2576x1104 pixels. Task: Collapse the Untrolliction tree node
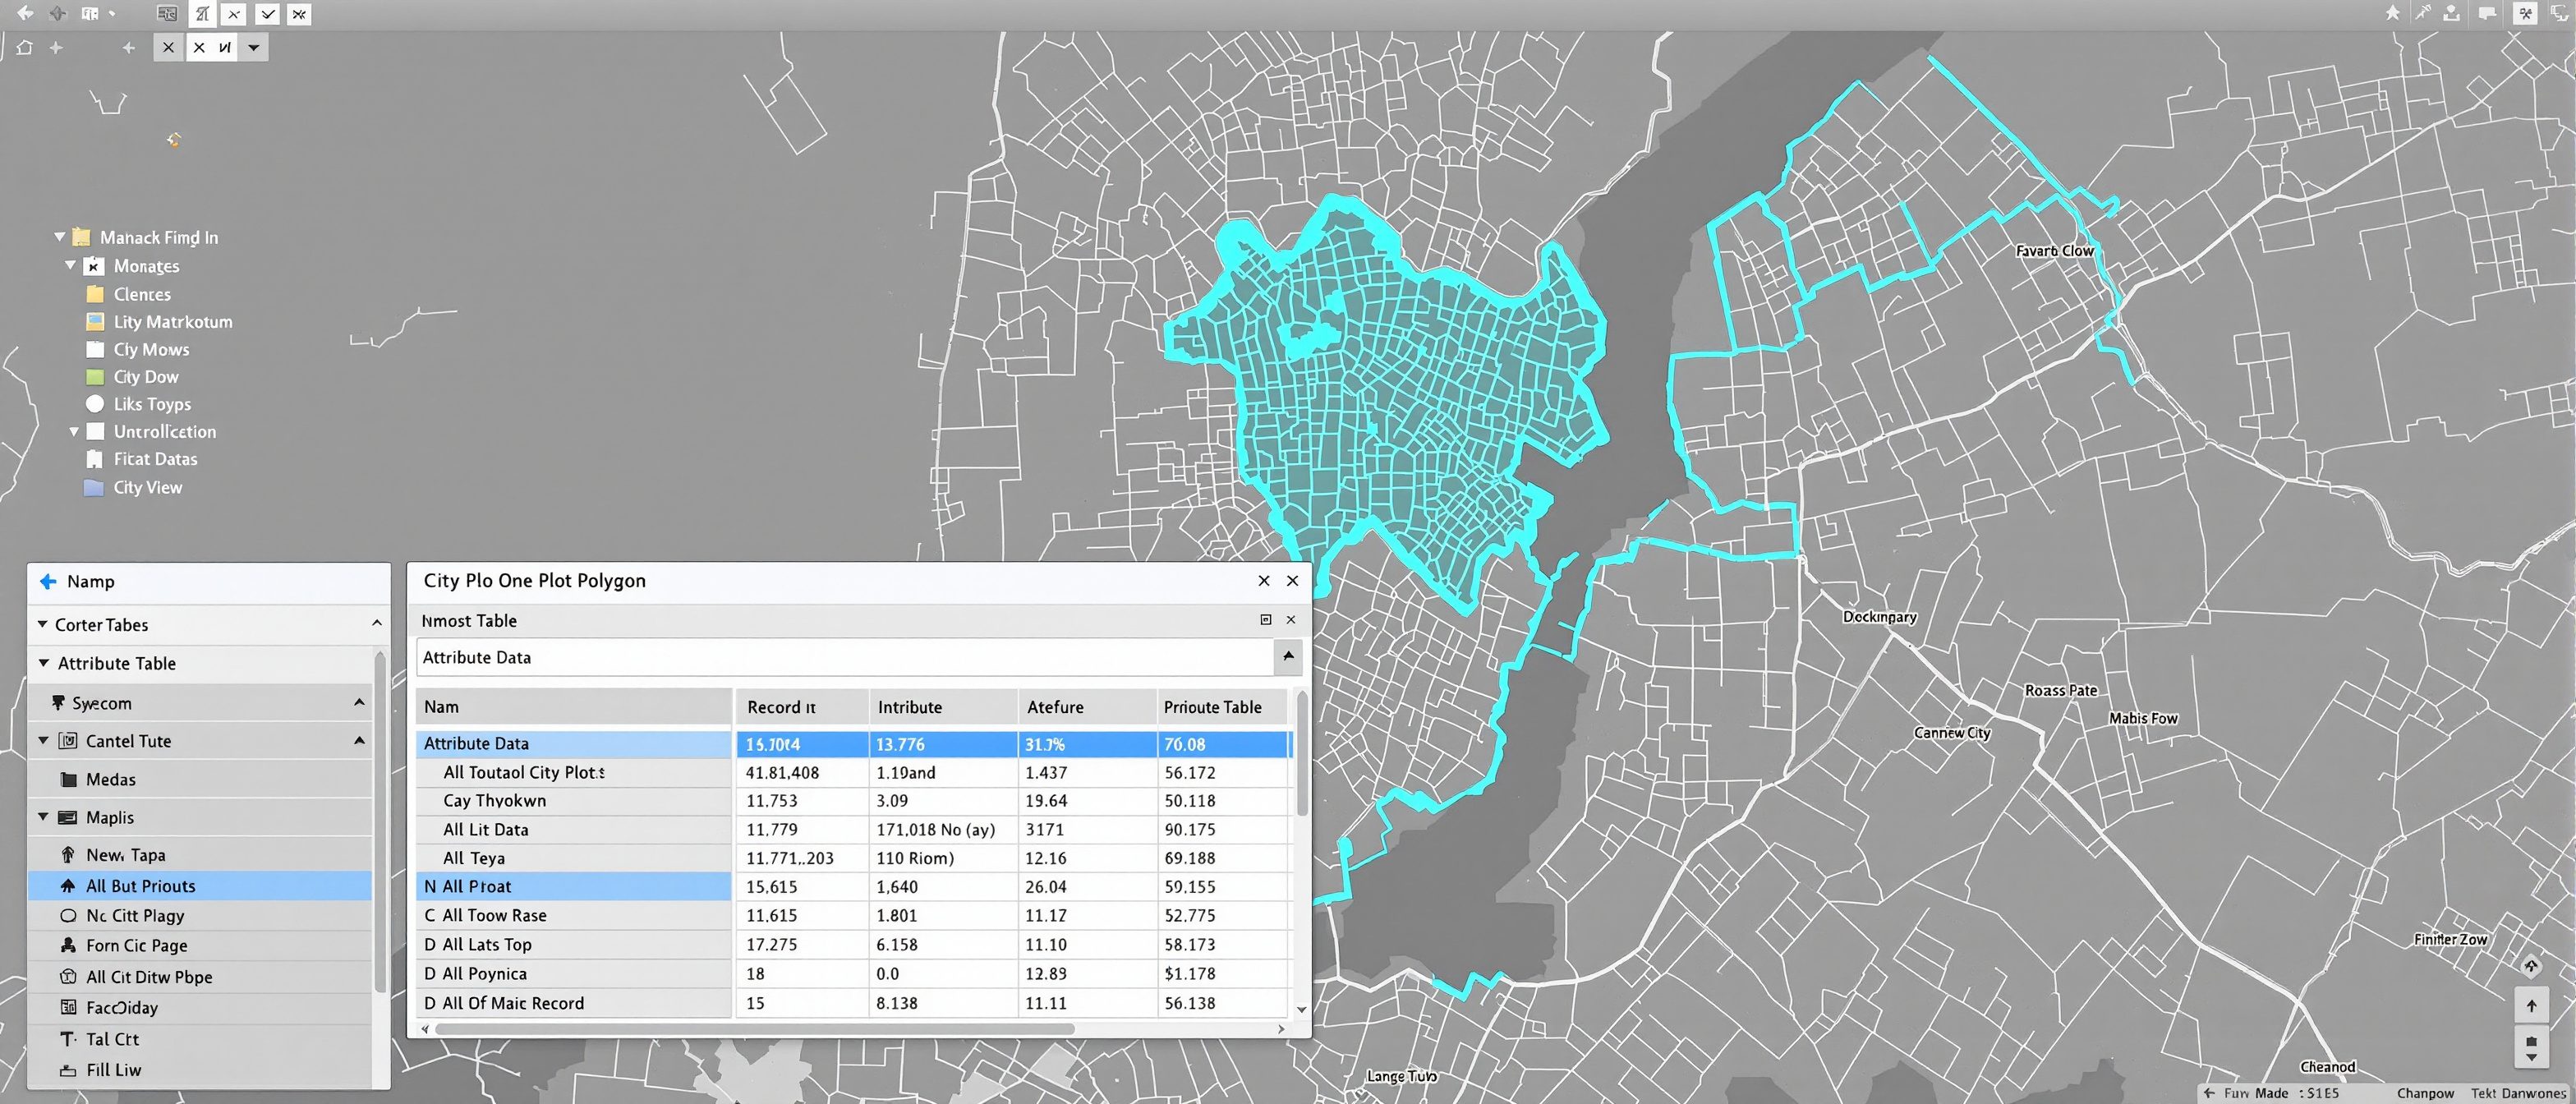click(73, 432)
